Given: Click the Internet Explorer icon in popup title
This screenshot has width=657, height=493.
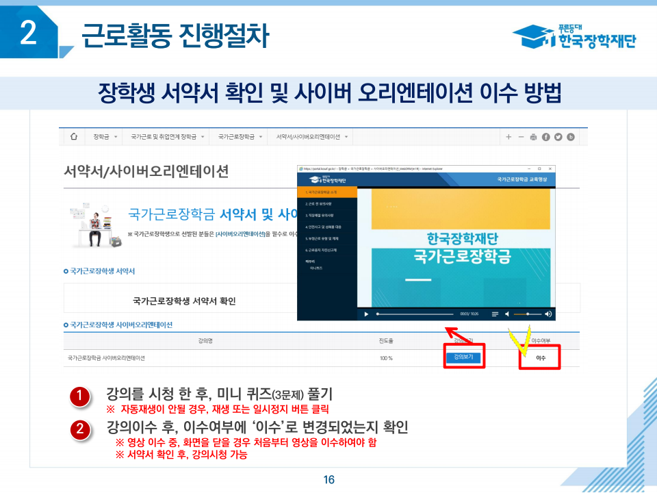Looking at the screenshot, I should coord(300,168).
